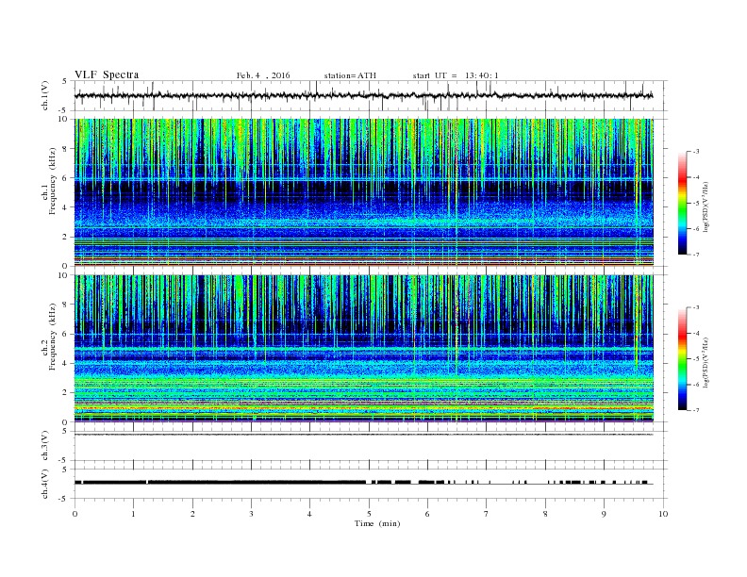The image size is (747, 577).
Task: Click the "-3" label on ch.1 color bar
Action: (695, 152)
